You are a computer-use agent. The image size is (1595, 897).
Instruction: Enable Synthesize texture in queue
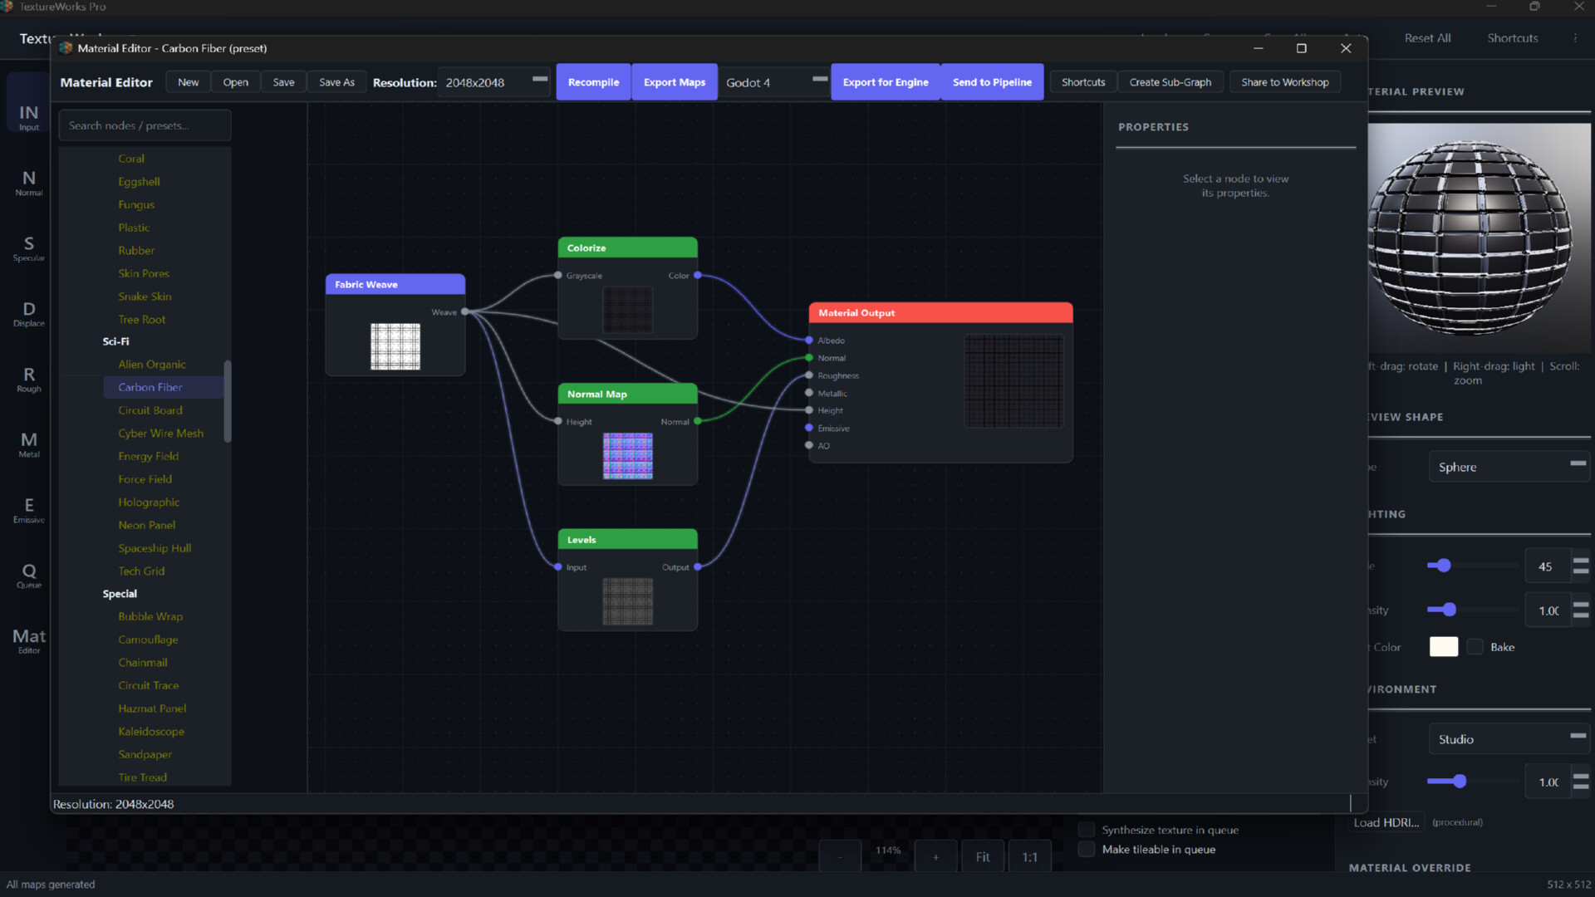1086,829
